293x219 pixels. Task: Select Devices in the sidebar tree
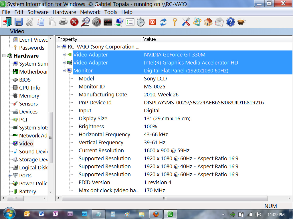(x=28, y=112)
